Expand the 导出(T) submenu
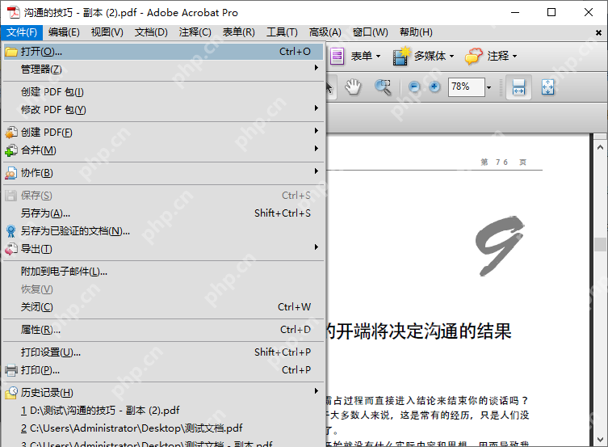The image size is (608, 447). coord(163,249)
